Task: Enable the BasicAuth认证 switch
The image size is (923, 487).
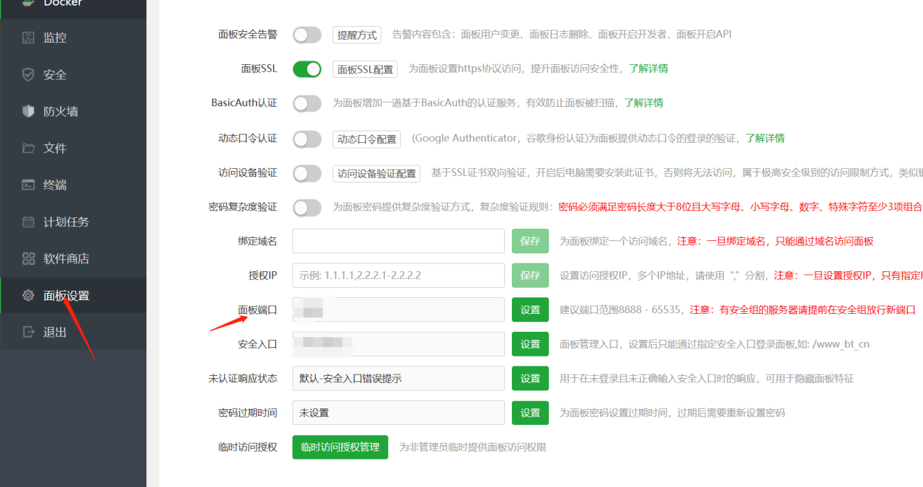Action: point(306,103)
